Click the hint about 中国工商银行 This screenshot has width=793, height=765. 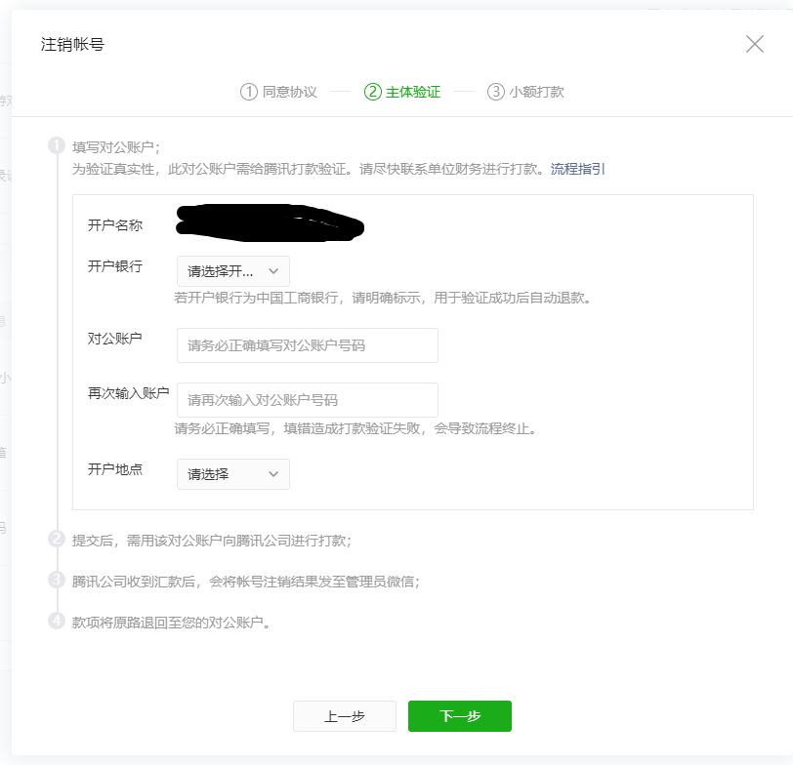click(x=383, y=299)
